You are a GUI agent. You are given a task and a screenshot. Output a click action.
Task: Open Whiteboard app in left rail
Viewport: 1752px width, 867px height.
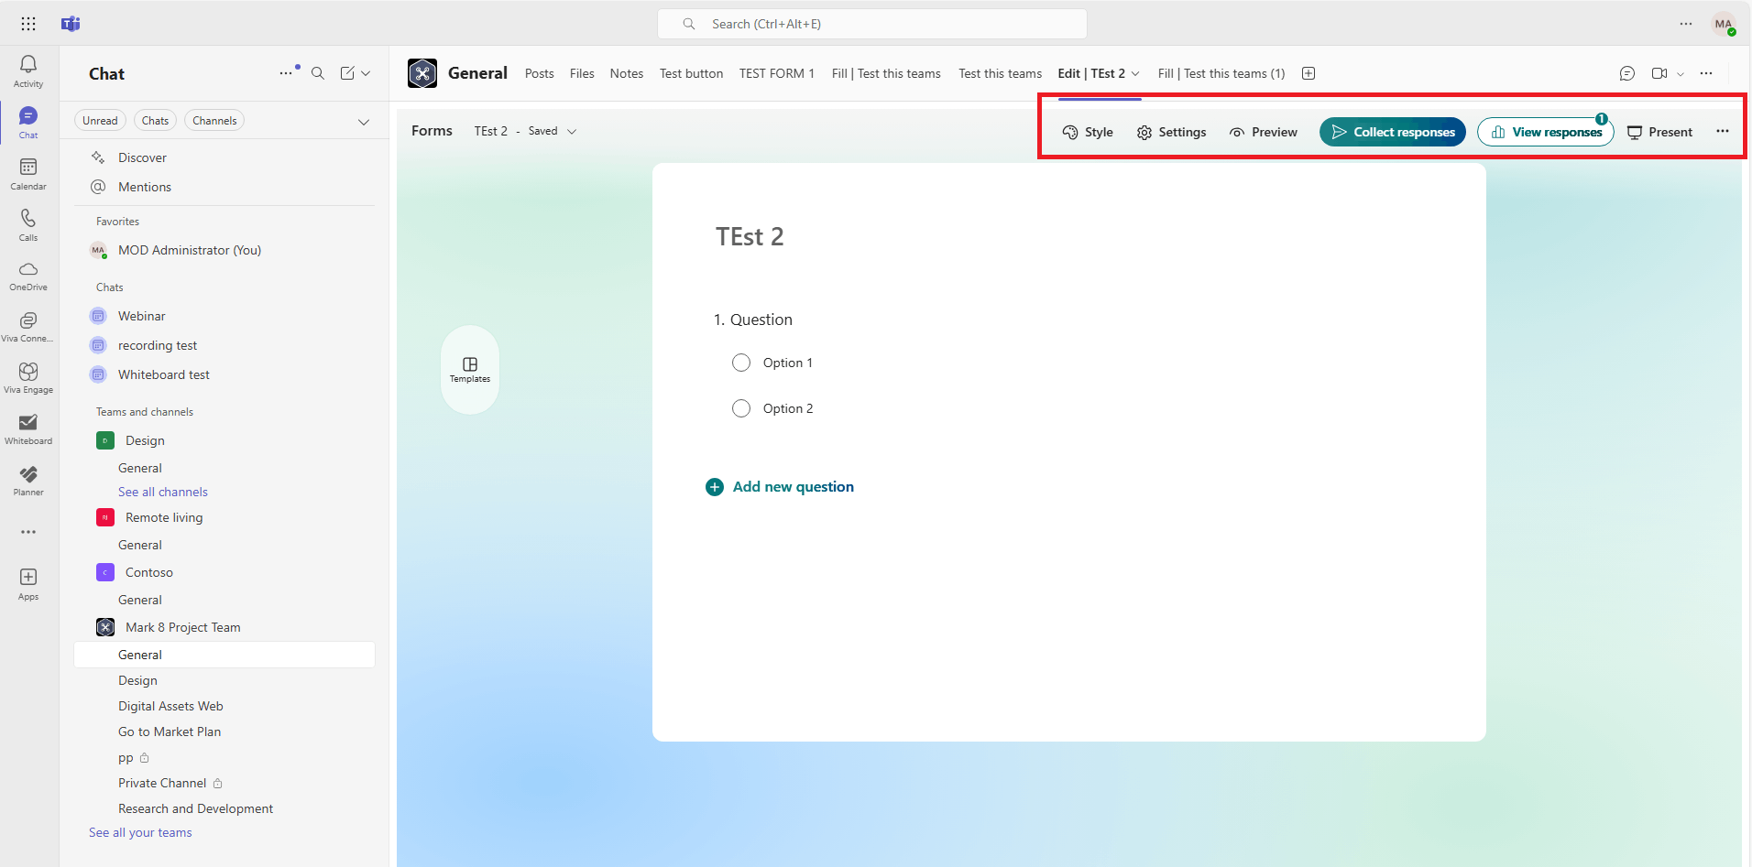click(28, 429)
